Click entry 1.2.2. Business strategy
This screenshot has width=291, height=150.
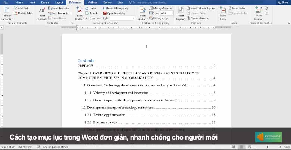coord(150,122)
